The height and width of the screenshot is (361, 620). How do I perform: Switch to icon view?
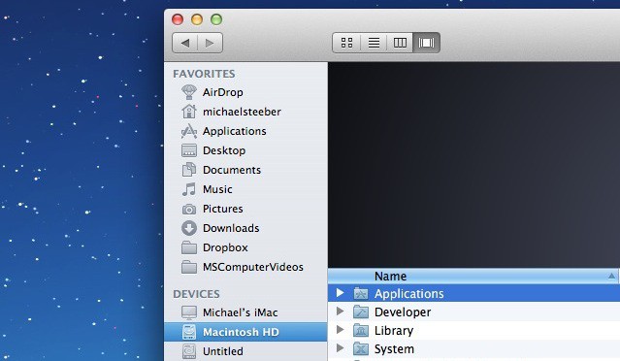346,43
